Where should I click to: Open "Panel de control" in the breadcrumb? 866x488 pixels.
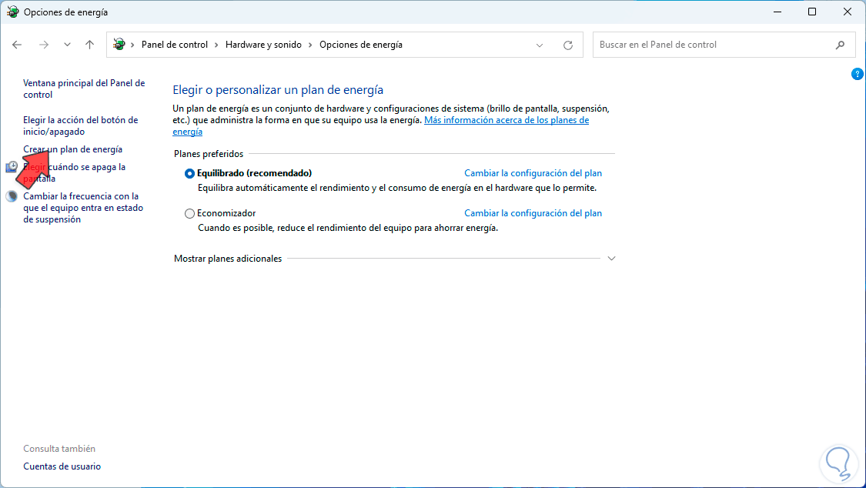(x=175, y=45)
